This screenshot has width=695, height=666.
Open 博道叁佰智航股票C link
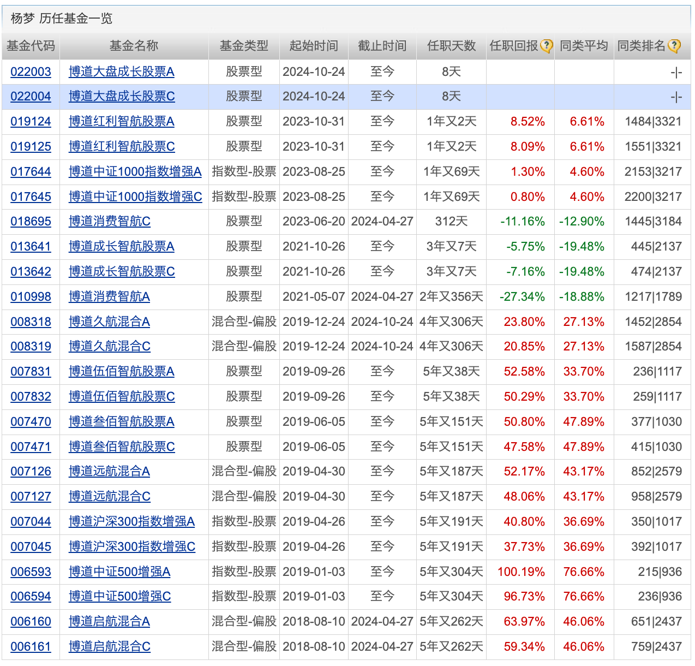pos(122,447)
